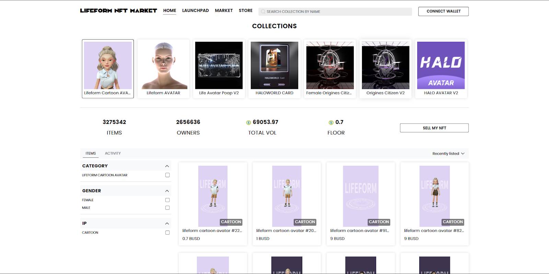This screenshot has width=549, height=274.
Task: Switch to the Activity tab
Action: click(x=113, y=153)
